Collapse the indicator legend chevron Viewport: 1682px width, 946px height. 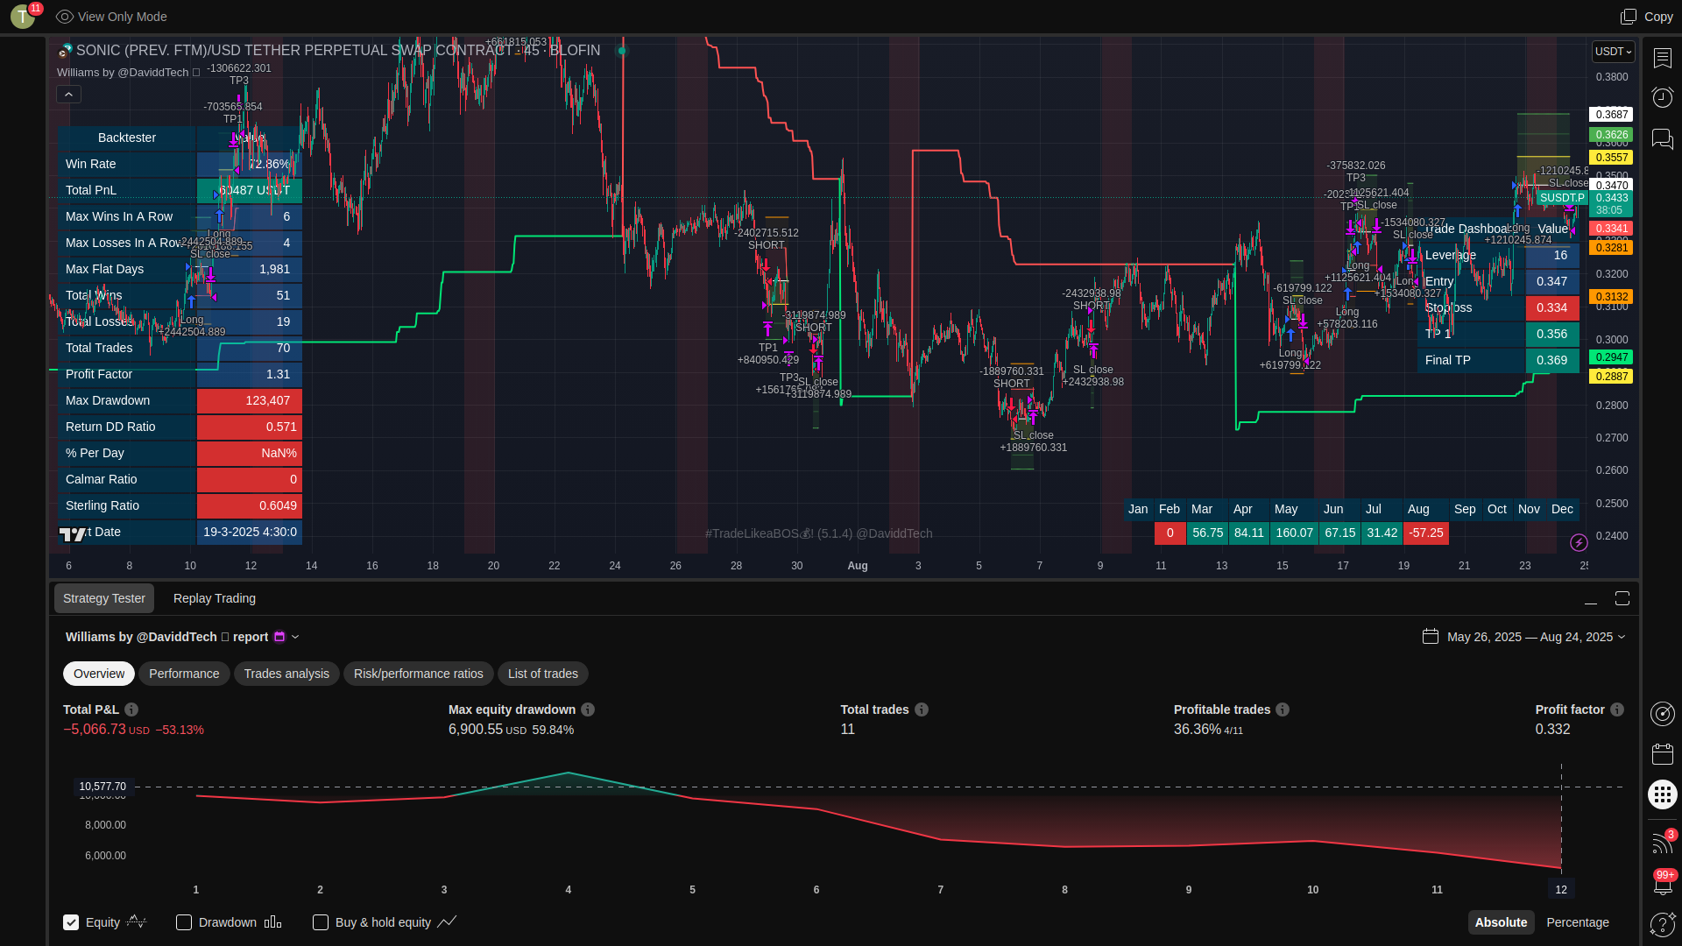coord(68,94)
